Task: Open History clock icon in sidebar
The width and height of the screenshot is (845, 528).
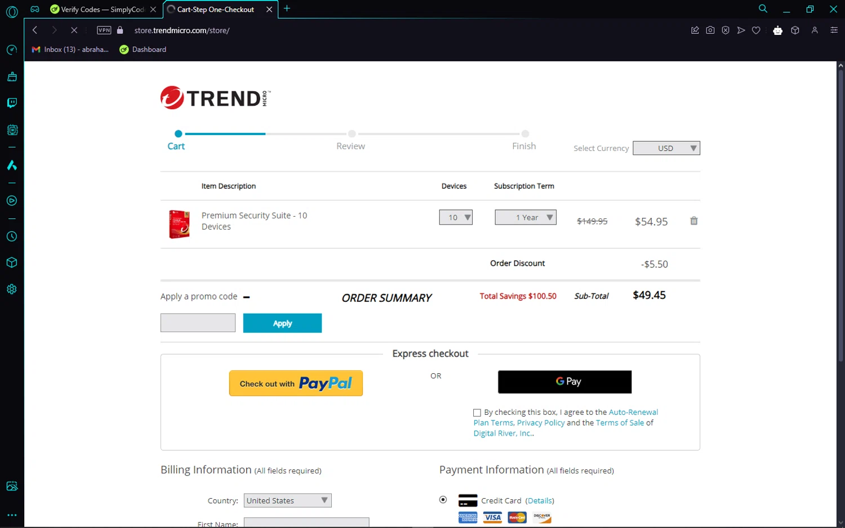Action: 12,236
